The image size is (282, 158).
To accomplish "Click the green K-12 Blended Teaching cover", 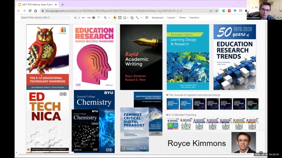I will tap(173, 124).
